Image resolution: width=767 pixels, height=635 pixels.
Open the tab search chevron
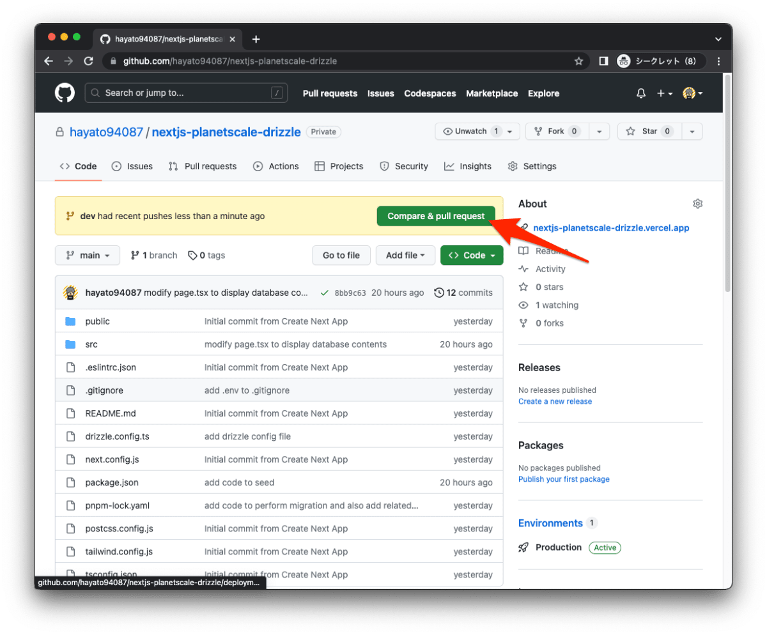click(x=718, y=39)
